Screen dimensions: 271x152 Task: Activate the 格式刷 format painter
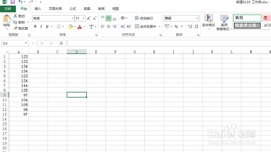21,28
